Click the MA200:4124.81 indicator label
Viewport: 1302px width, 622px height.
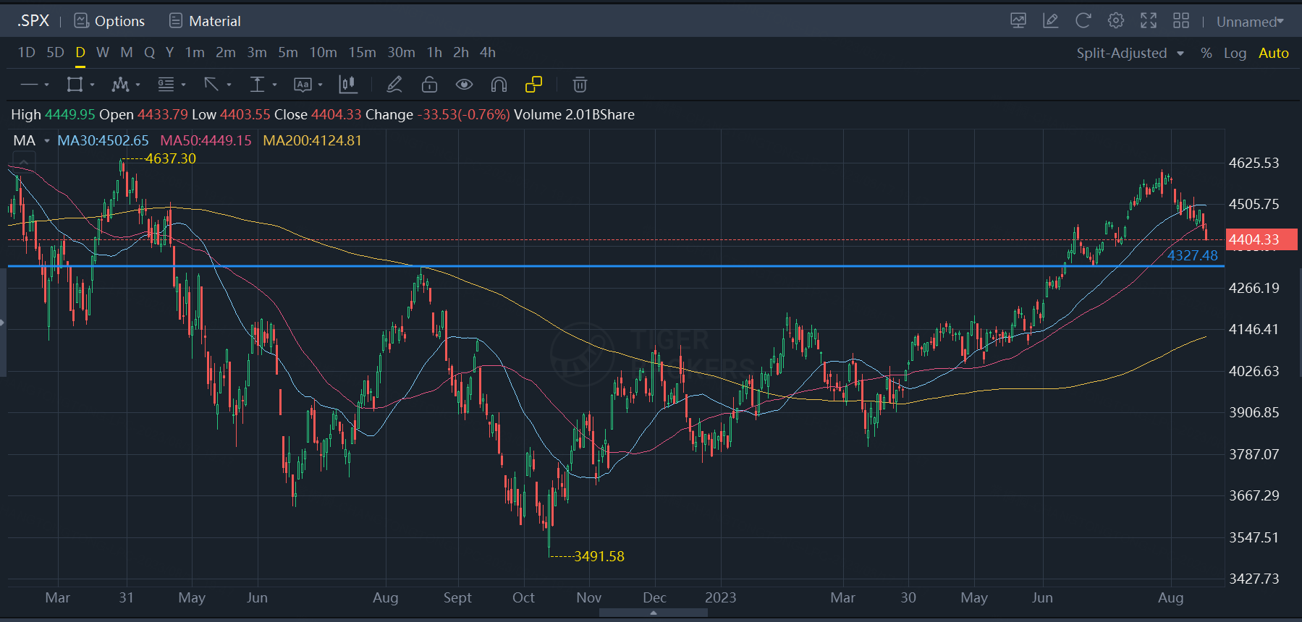coord(312,140)
